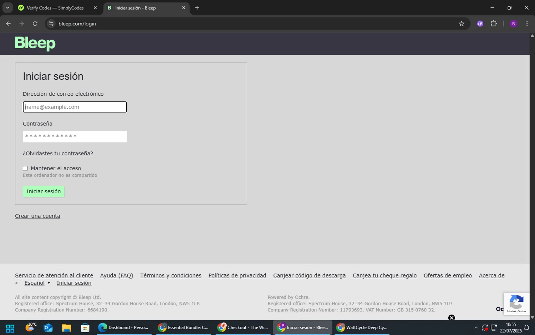Image resolution: width=535 pixels, height=335 pixels.
Task: Open the Chrome profile avatar R
Action: [x=514, y=24]
